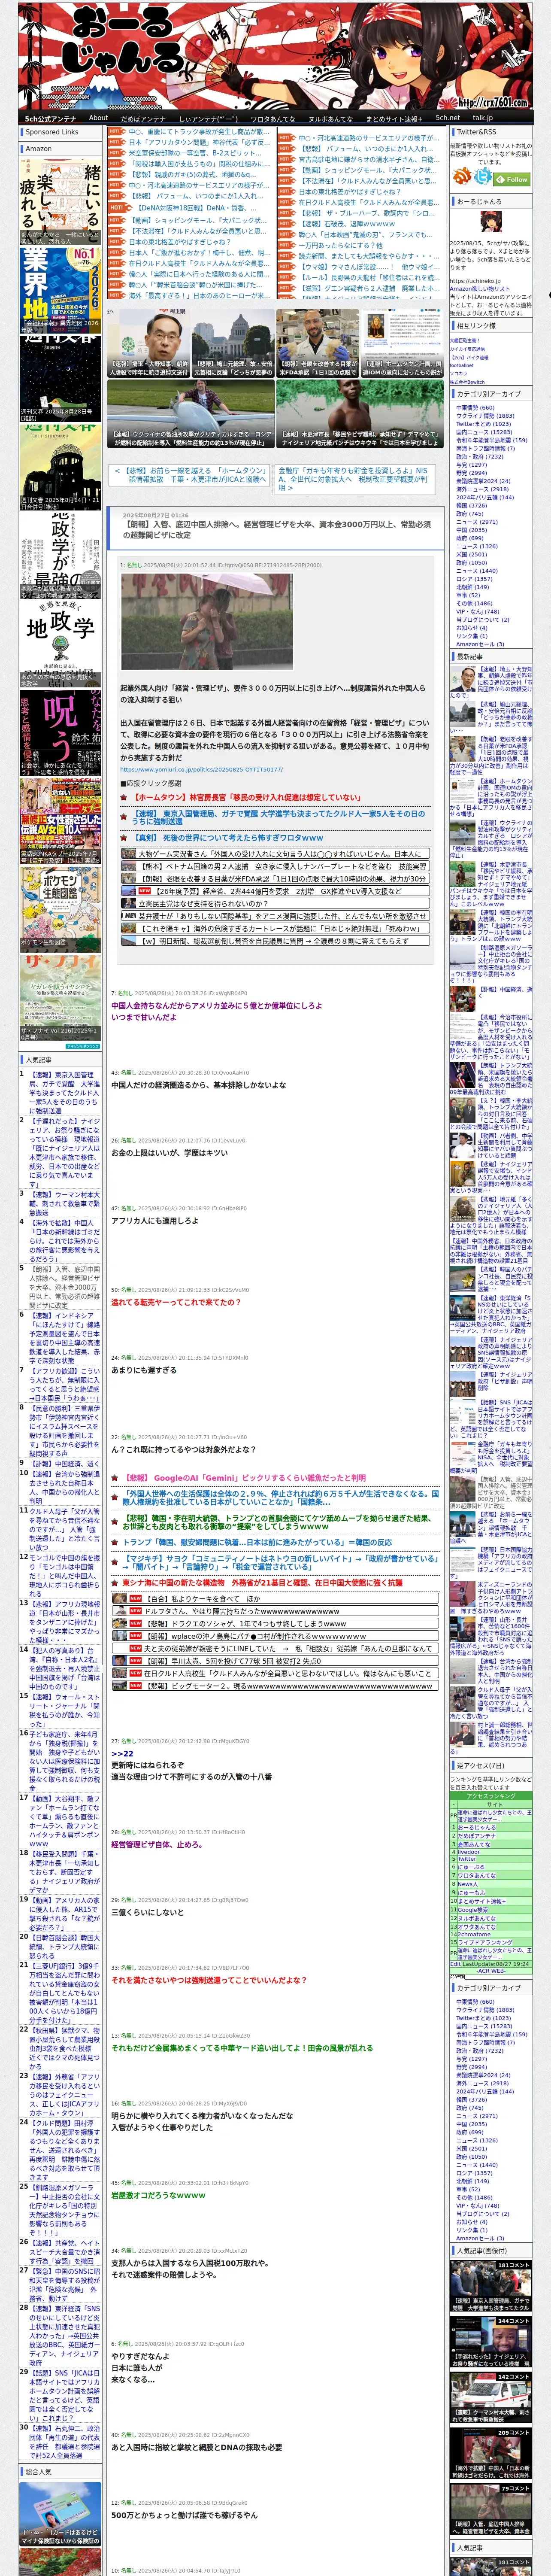The width and height of the screenshot is (551, 2576).
Task: Open headline 【滋賀】グエン容疑者ら2人逮捕
Action: click(x=369, y=288)
